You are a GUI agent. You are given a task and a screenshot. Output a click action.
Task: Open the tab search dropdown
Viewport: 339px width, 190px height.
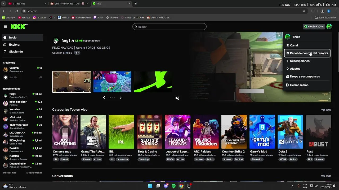point(3,4)
